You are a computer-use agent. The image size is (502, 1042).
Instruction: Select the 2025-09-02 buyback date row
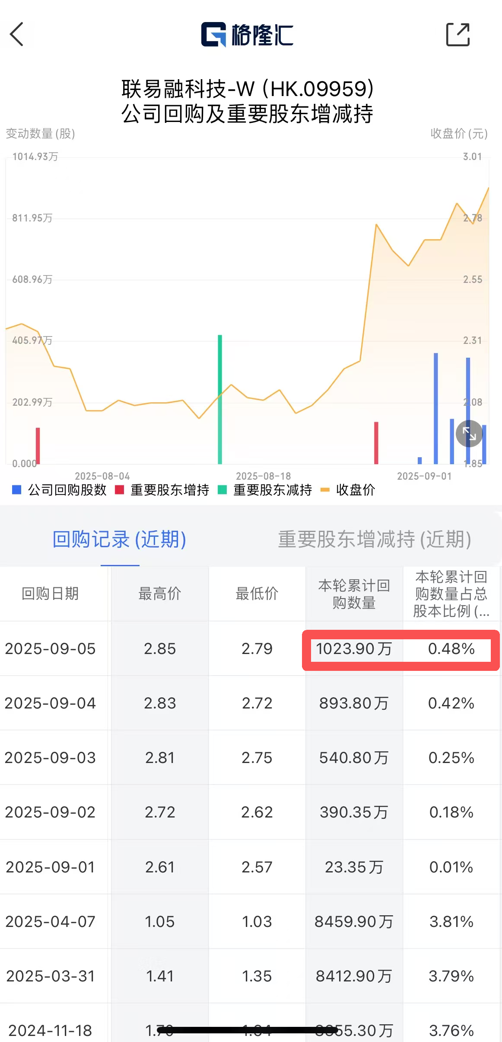click(50, 812)
